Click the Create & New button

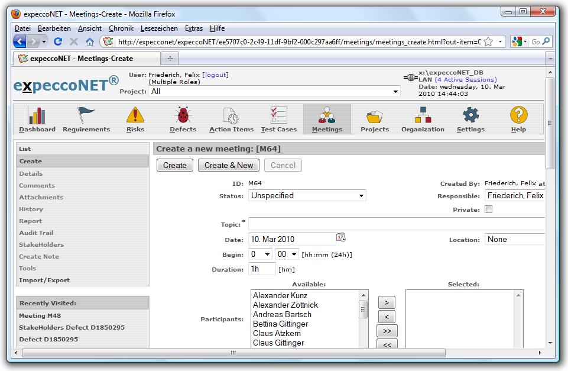[x=229, y=166]
